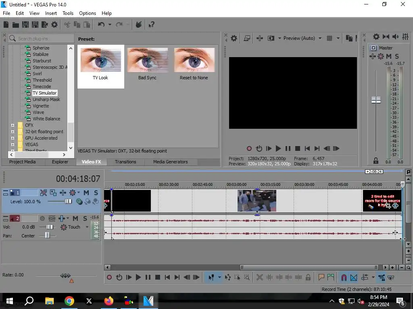Click the video track Level slider handle
The width and height of the screenshot is (413, 309).
pyautogui.click(x=68, y=202)
